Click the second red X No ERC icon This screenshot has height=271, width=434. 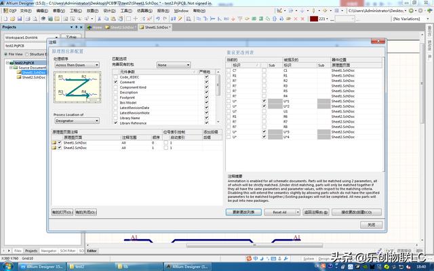(x=302, y=19)
